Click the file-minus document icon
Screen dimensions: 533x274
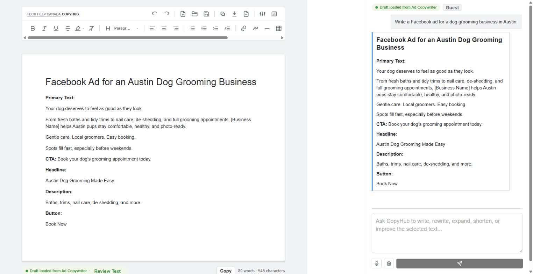click(x=246, y=14)
